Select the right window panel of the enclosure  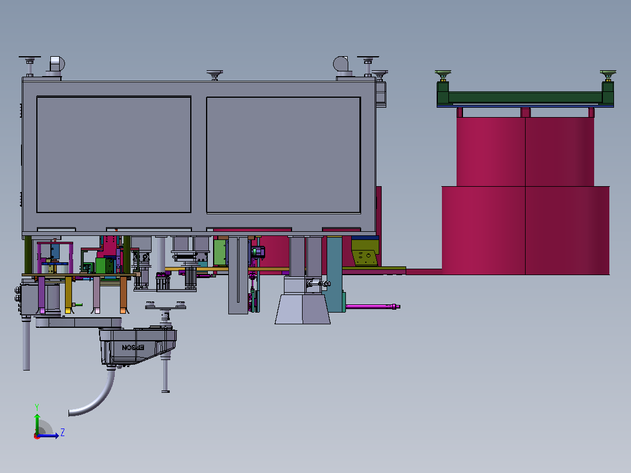(x=283, y=155)
